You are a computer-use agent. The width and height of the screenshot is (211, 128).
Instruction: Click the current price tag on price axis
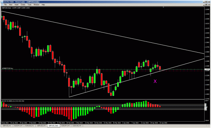tap(207, 69)
